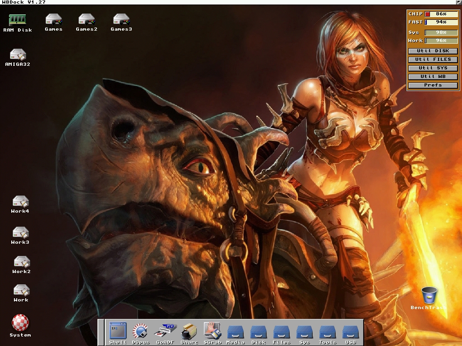The height and width of the screenshot is (346, 462).
Task: Click the Util DISK button
Action: point(433,51)
